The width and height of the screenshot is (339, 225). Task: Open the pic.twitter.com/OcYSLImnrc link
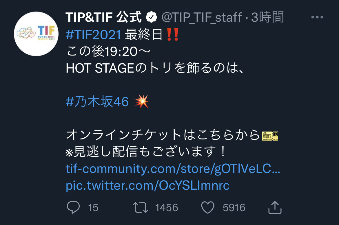click(x=147, y=185)
